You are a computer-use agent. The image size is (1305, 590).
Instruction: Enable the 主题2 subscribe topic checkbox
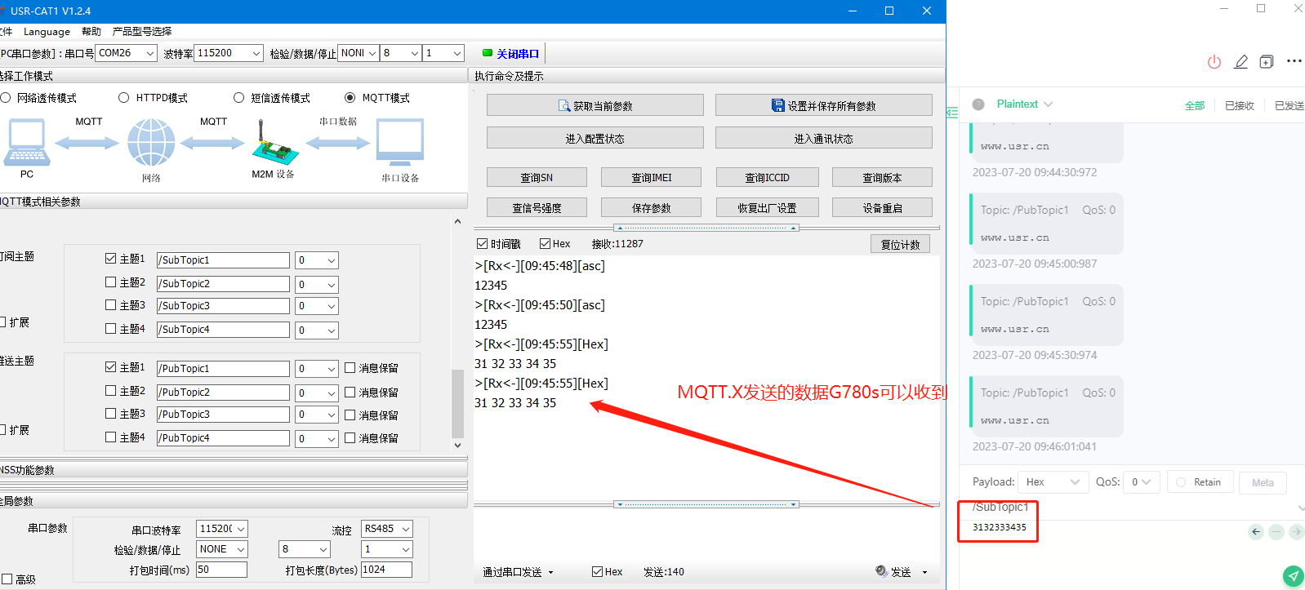pos(111,282)
